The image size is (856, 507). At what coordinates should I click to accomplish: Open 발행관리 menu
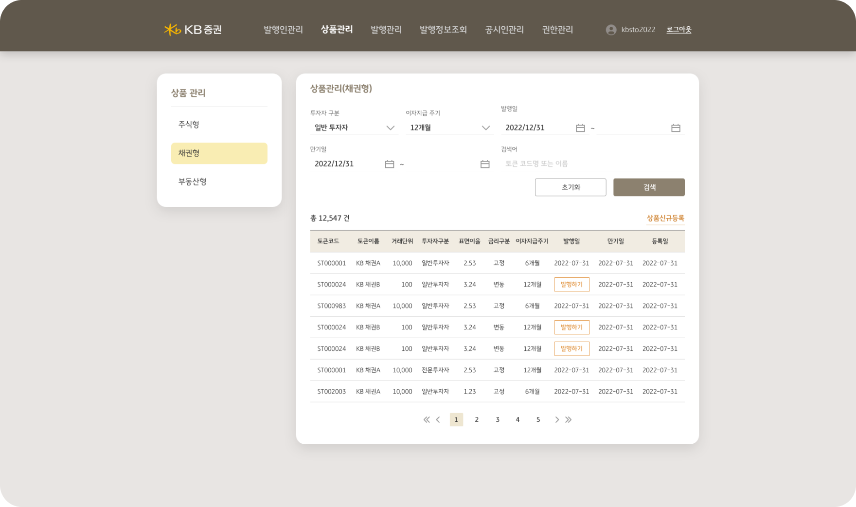(386, 30)
